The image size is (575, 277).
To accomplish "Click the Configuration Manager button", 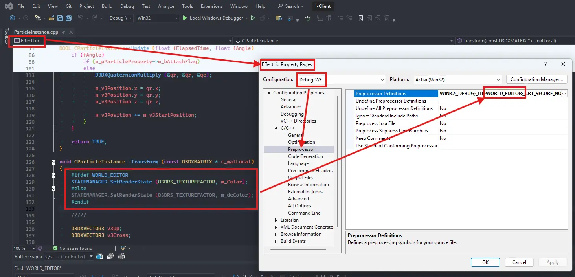I will 536,79.
